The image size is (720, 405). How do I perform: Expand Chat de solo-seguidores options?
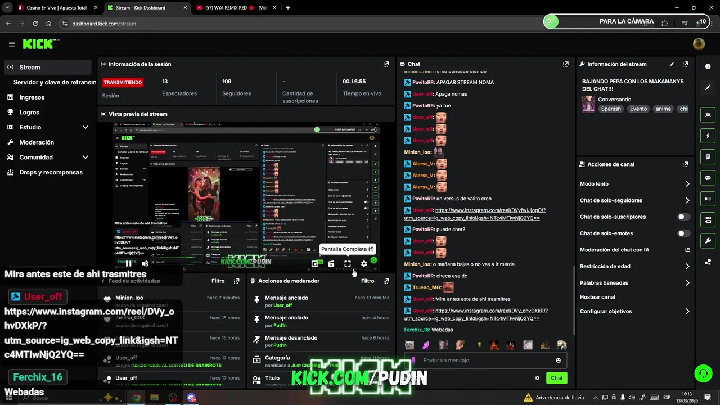click(687, 200)
